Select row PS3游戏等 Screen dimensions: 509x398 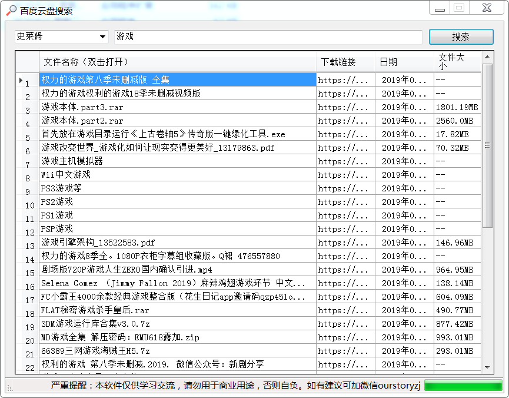click(178, 188)
